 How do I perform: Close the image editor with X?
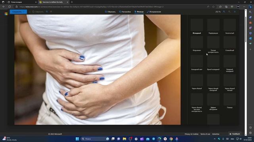point(235,11)
